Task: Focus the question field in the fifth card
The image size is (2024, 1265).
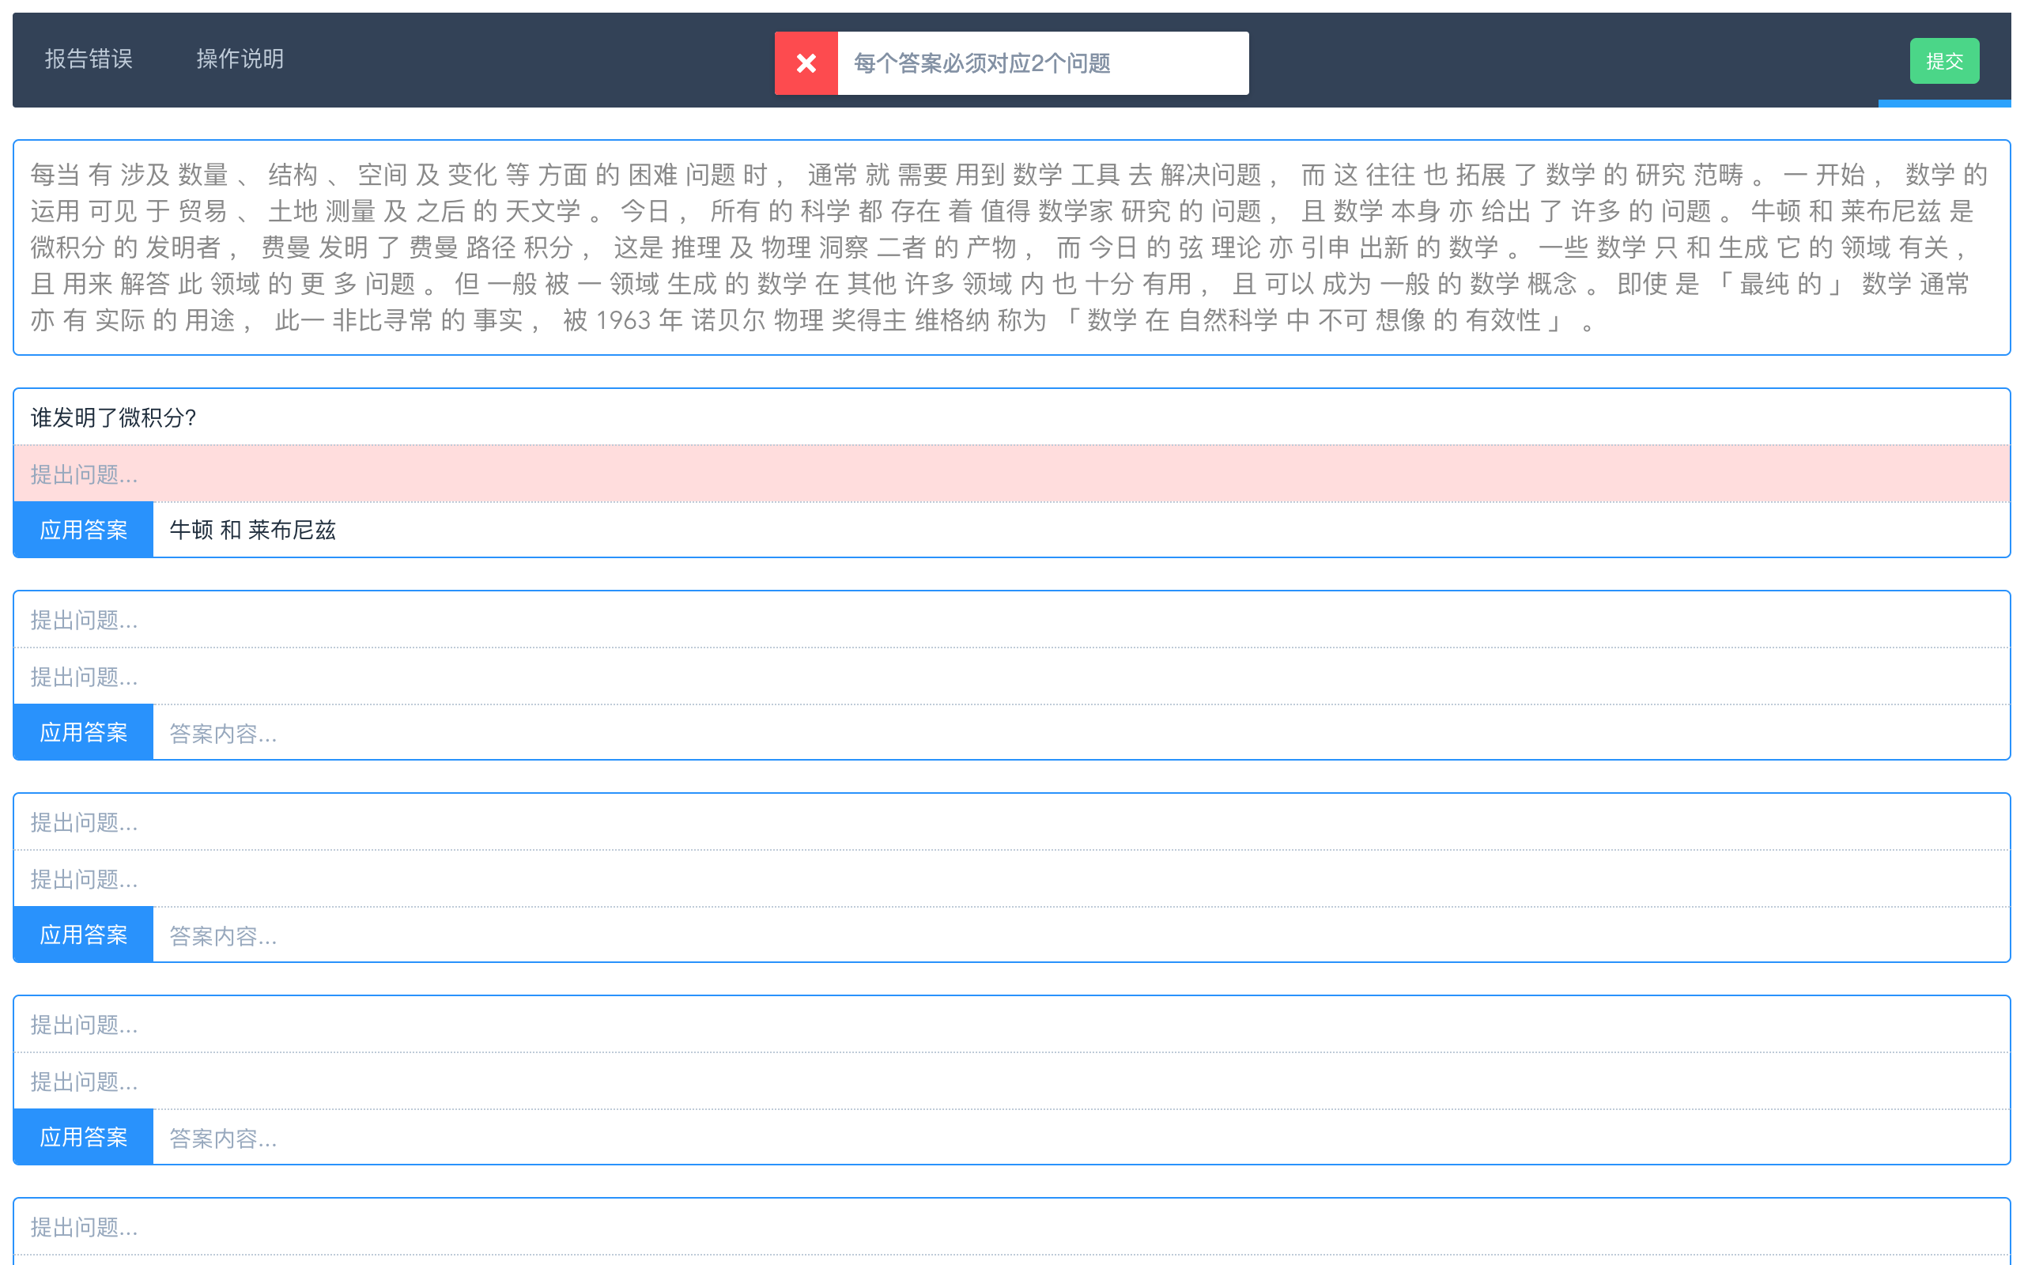Action: pos(1011,1226)
